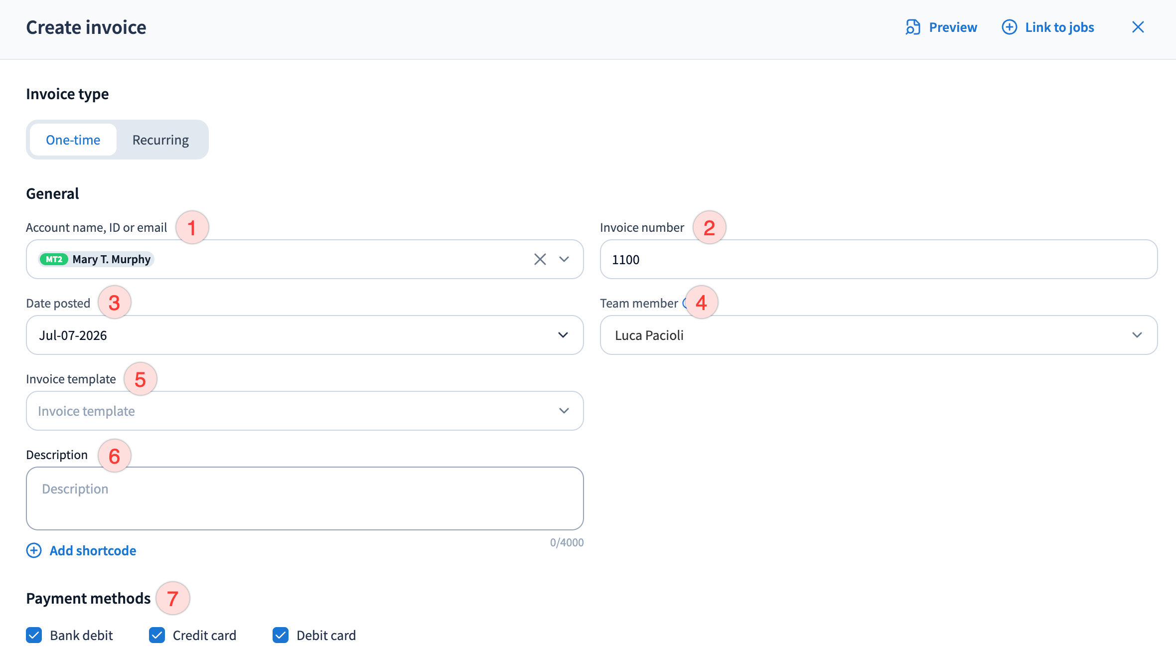Click into the Invoice number field
Viewport: 1176px width, 655px height.
pos(879,259)
